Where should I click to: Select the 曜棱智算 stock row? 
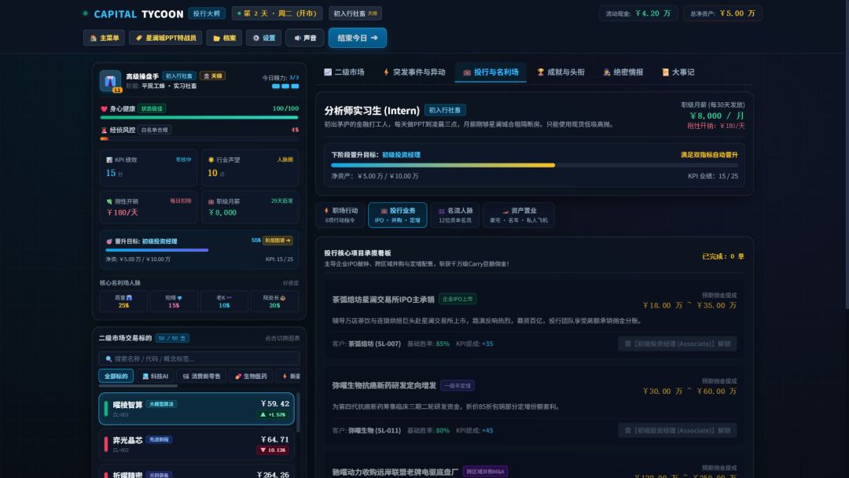click(197, 409)
